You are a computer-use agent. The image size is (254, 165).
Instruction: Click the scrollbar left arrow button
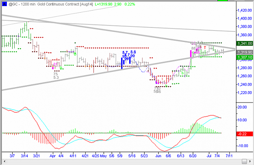point(4,161)
